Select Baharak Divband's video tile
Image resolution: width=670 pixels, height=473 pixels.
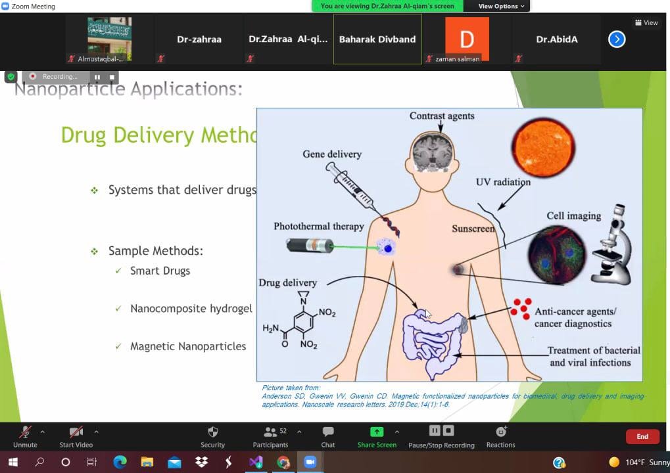(x=377, y=39)
